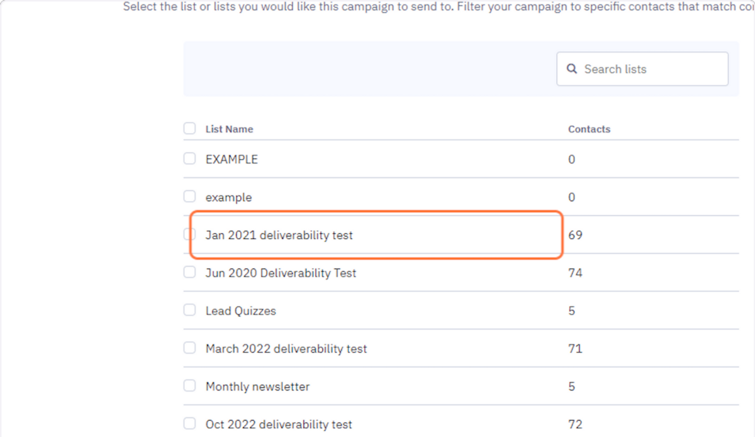
Task: Sort by the List Name column header
Action: click(229, 129)
